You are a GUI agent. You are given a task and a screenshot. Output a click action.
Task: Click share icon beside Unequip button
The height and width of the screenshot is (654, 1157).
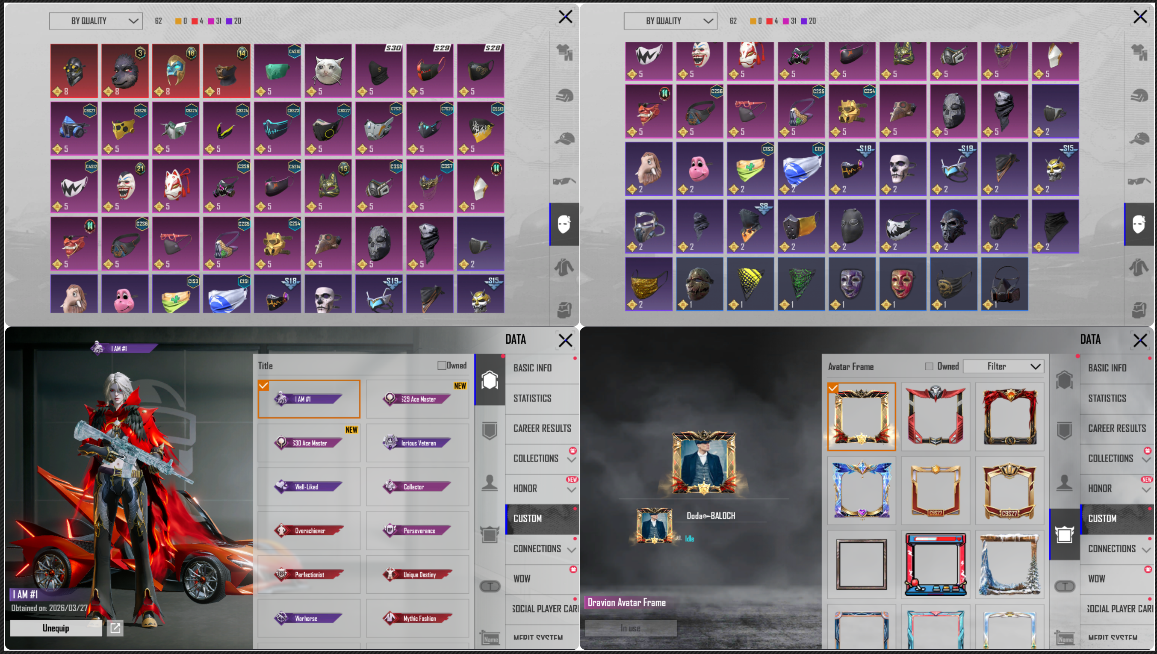coord(115,628)
